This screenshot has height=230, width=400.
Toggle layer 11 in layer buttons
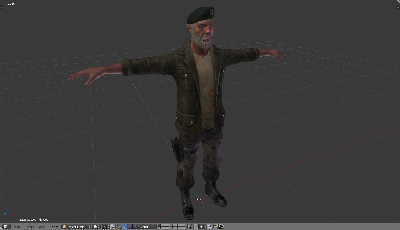click(x=159, y=228)
